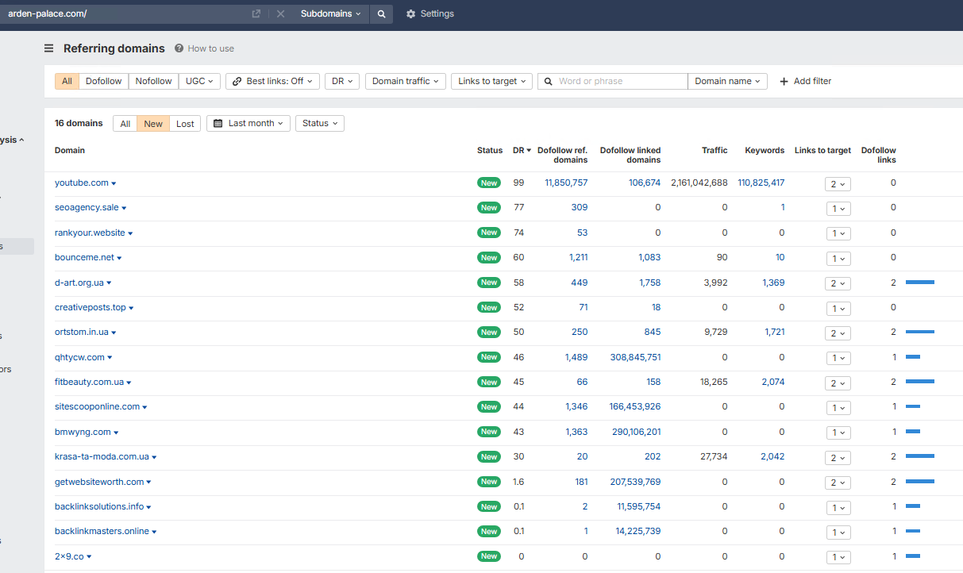Screen dimensions: 963x573
Task: Clear the URL with the X icon
Action: 280,14
